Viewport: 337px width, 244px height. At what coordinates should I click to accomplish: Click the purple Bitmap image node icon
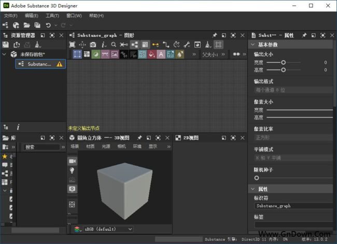pyautogui.click(x=115, y=54)
